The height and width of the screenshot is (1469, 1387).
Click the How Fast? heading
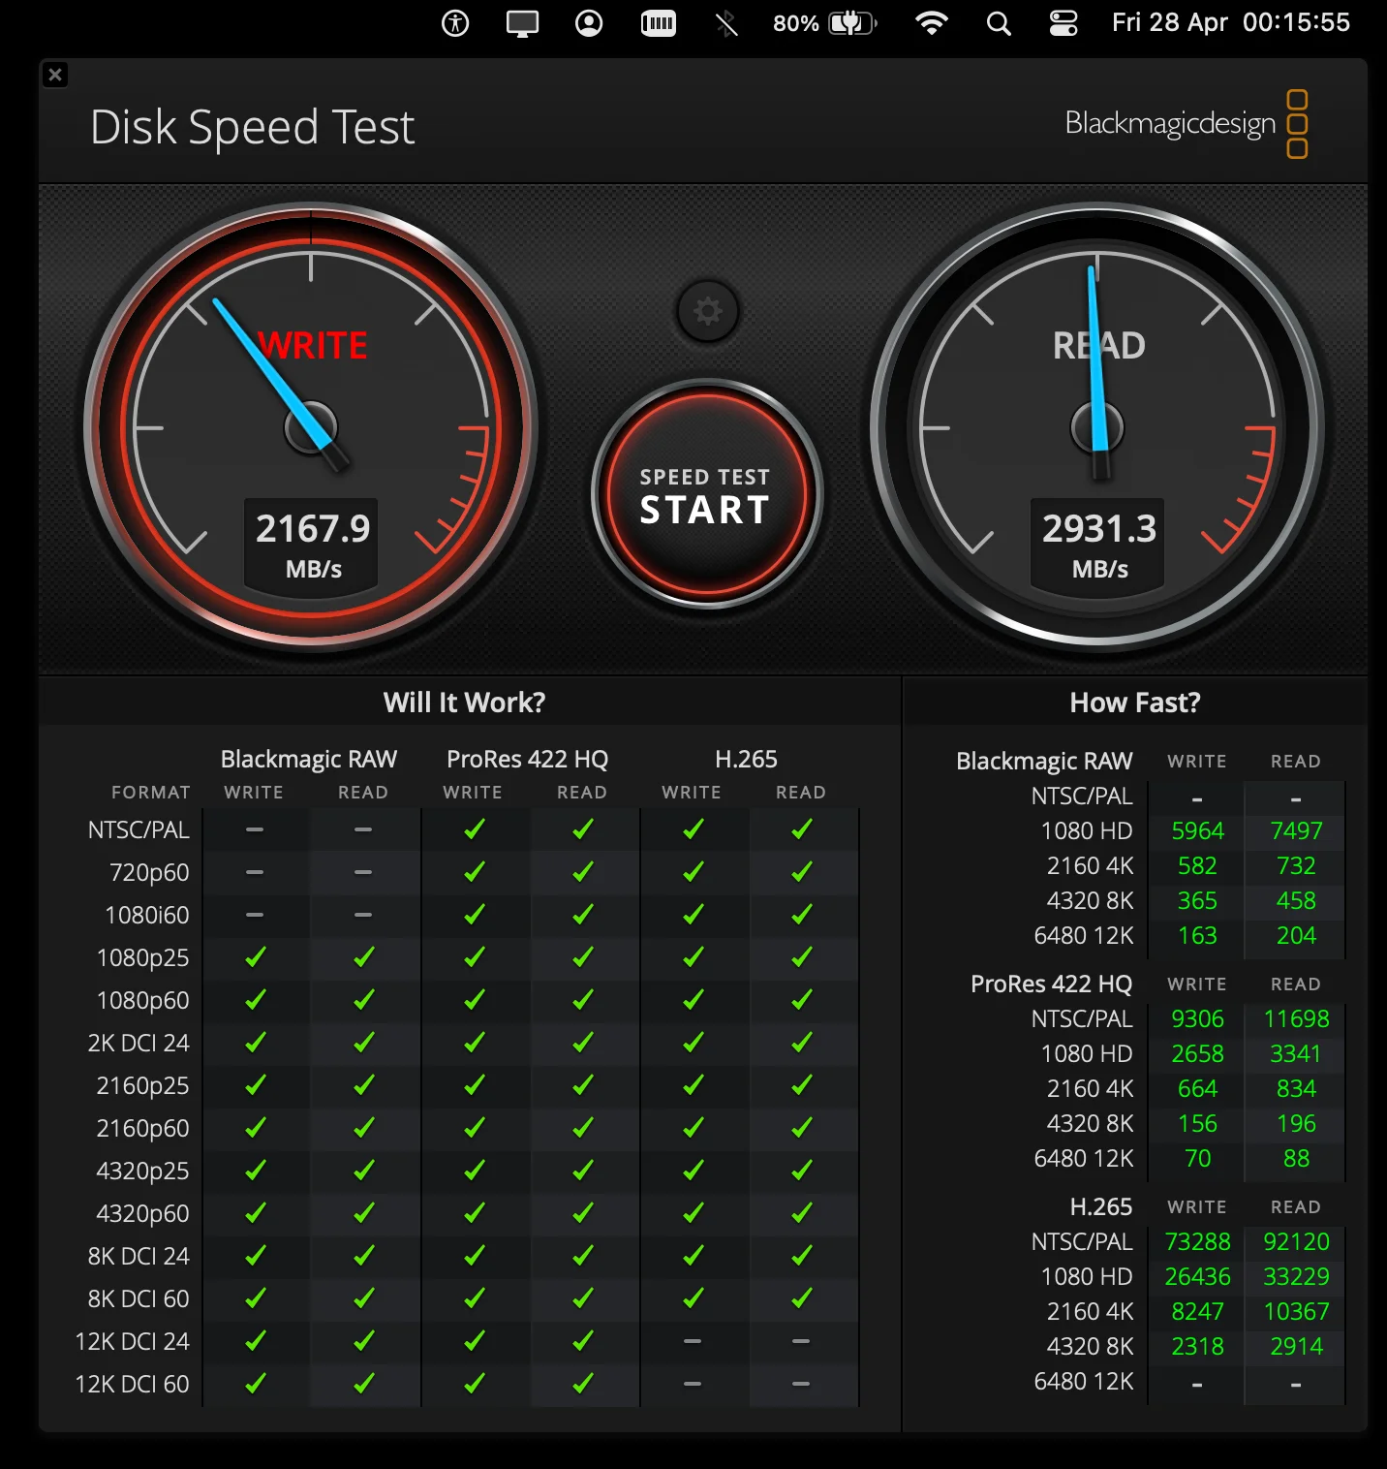pyautogui.click(x=1135, y=703)
